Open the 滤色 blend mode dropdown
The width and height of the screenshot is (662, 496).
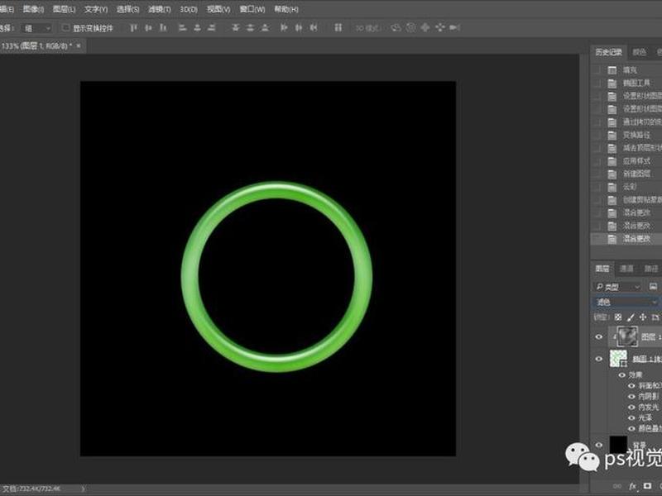pos(626,302)
